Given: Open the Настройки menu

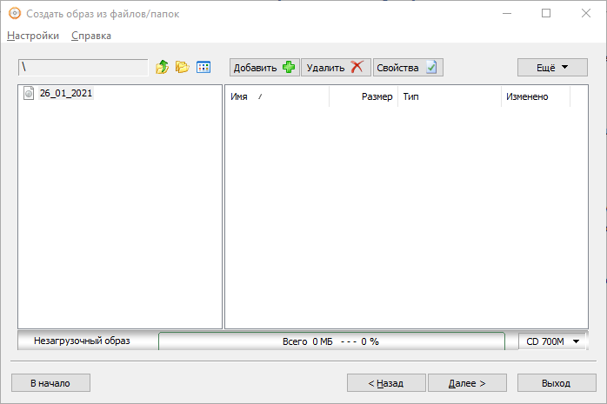Looking at the screenshot, I should [x=33, y=36].
